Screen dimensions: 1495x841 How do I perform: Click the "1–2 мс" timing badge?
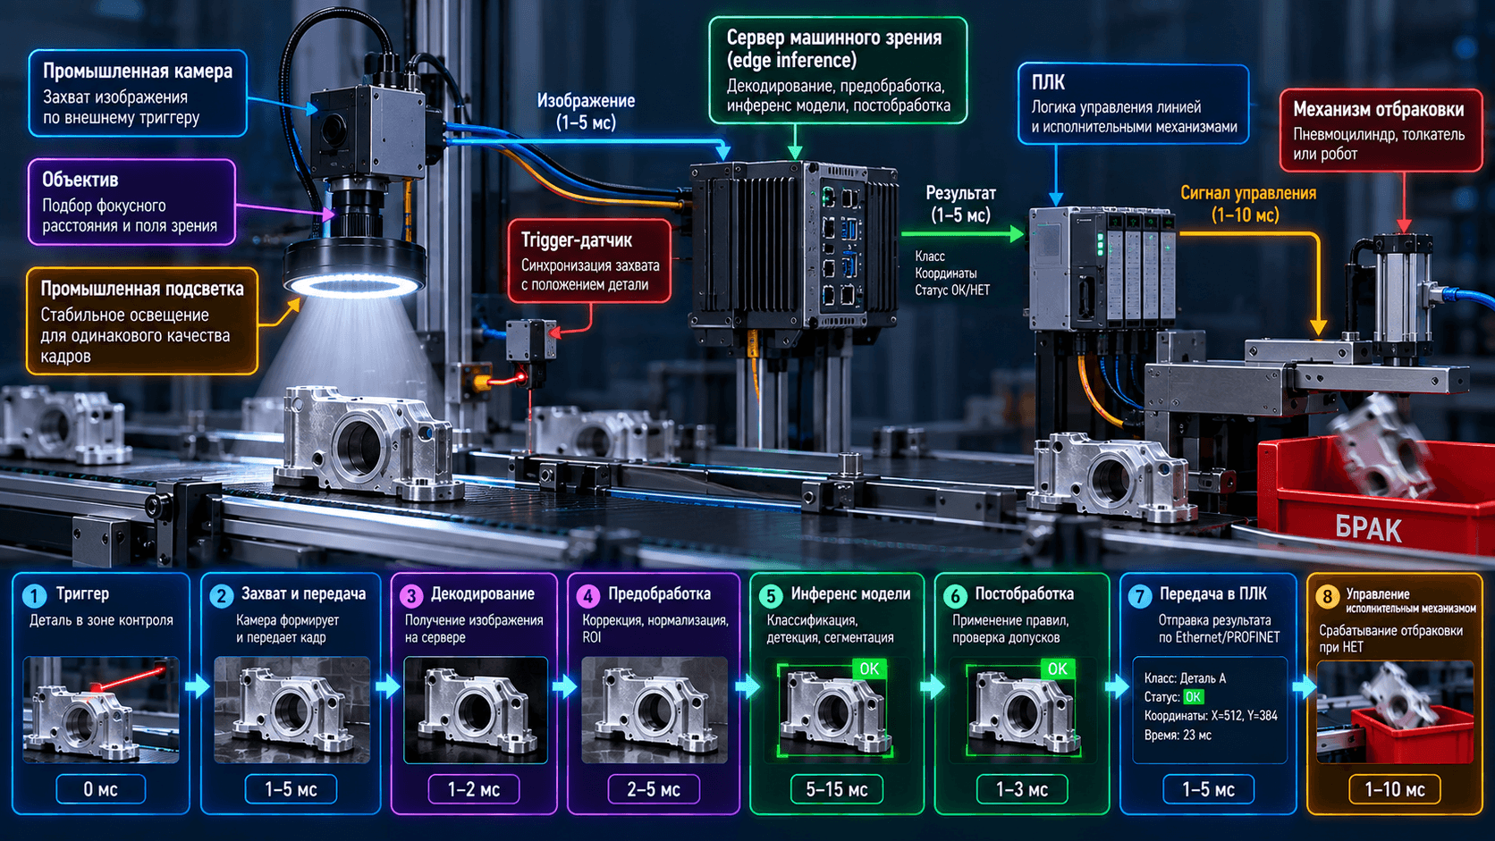click(x=474, y=789)
